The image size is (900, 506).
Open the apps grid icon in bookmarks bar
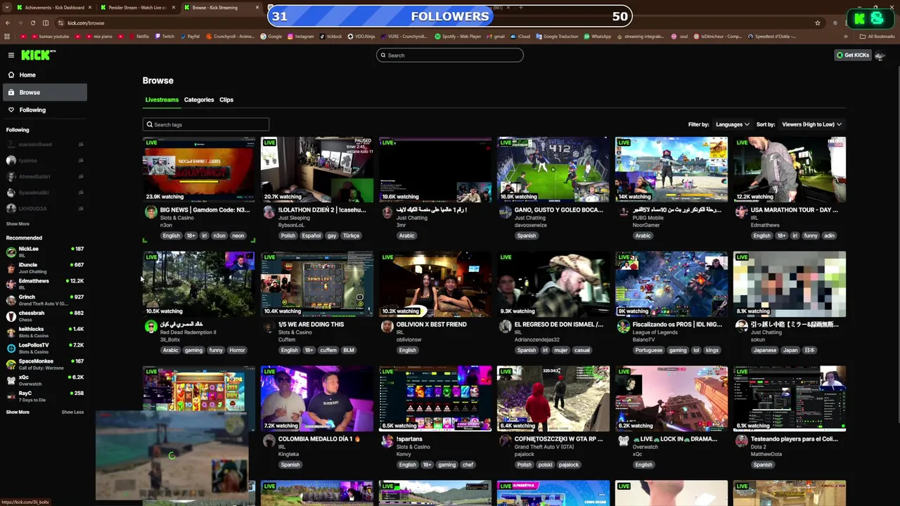[8, 37]
